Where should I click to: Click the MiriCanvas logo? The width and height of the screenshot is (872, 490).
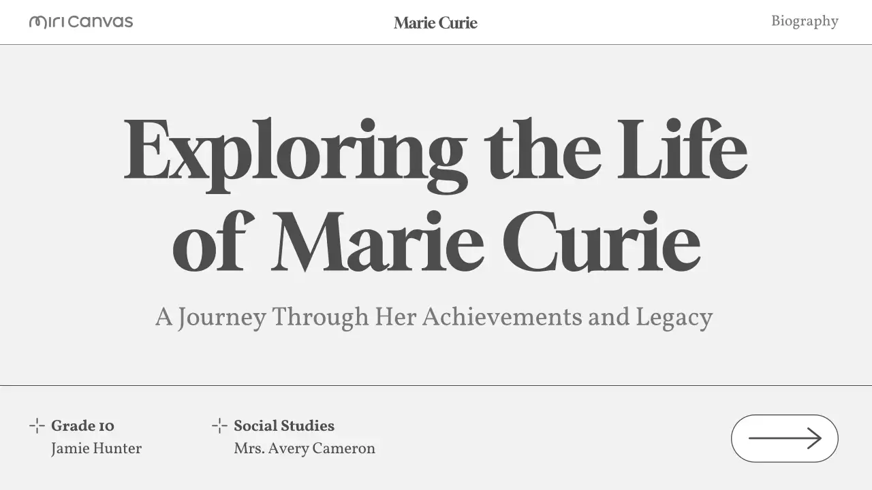pyautogui.click(x=81, y=22)
